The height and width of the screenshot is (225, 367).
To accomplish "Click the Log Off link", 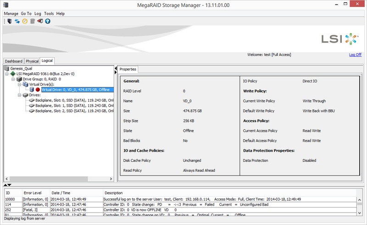I will 355,55.
